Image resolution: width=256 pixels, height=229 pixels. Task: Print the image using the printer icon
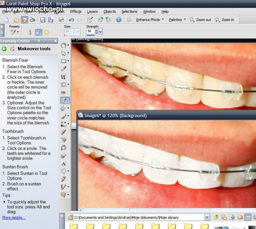[x=61, y=20]
